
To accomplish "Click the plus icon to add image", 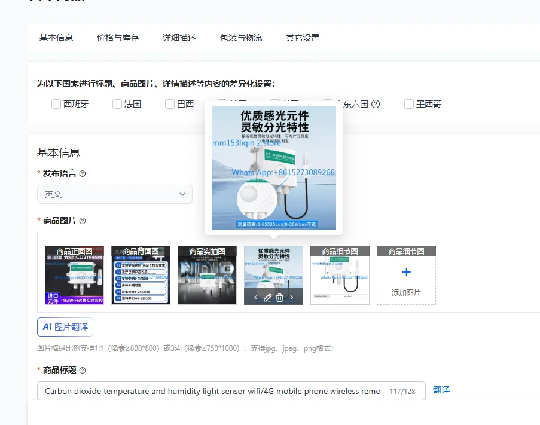I will [407, 272].
